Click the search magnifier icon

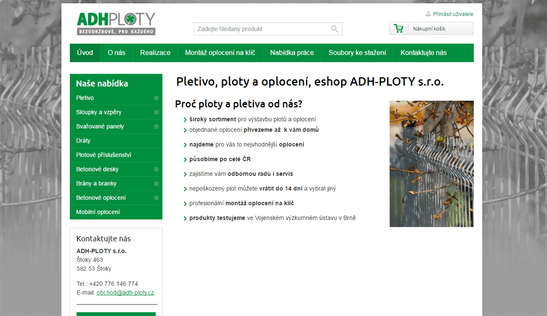(x=334, y=29)
